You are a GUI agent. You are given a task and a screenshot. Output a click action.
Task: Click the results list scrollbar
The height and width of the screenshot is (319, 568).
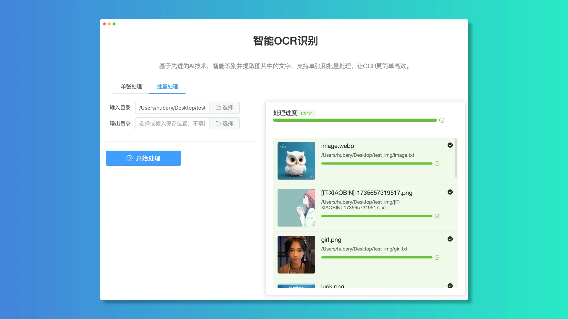pos(456,158)
